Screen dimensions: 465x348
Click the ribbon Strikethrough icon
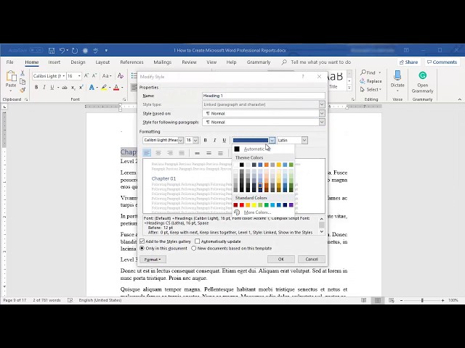click(x=65, y=88)
